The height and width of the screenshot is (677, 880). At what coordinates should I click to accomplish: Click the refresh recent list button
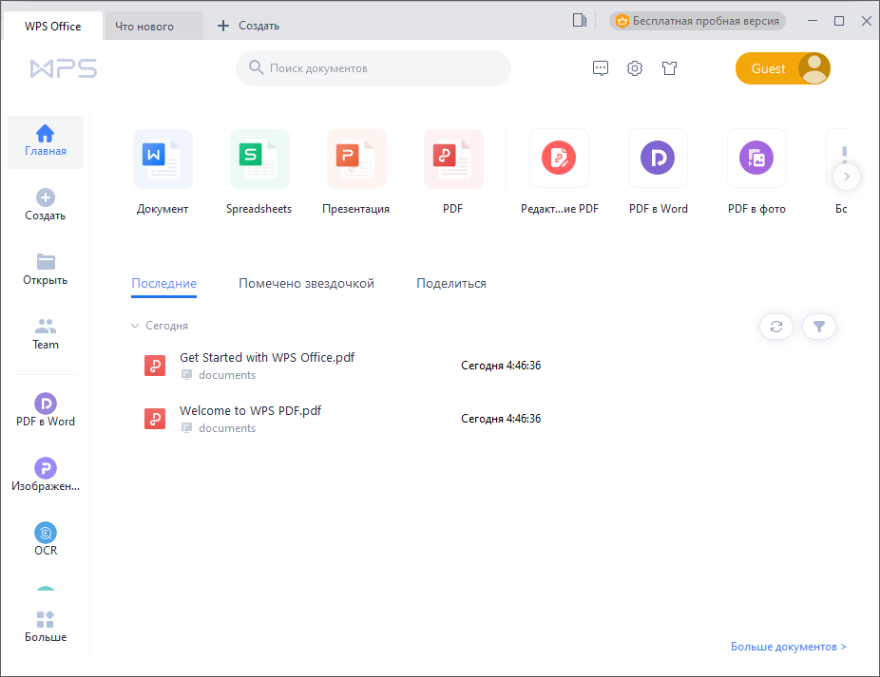776,327
